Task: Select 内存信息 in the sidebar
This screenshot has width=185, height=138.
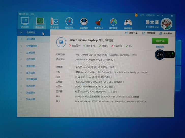Action: 34,59
